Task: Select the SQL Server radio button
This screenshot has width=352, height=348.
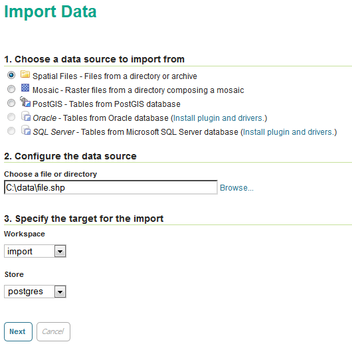Action: pos(11,131)
